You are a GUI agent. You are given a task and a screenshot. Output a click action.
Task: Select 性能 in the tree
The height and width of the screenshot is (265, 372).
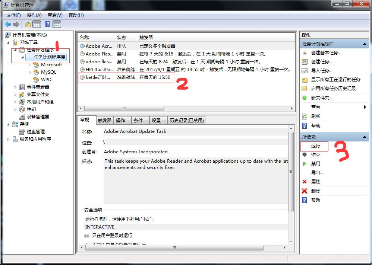[x=31, y=109]
